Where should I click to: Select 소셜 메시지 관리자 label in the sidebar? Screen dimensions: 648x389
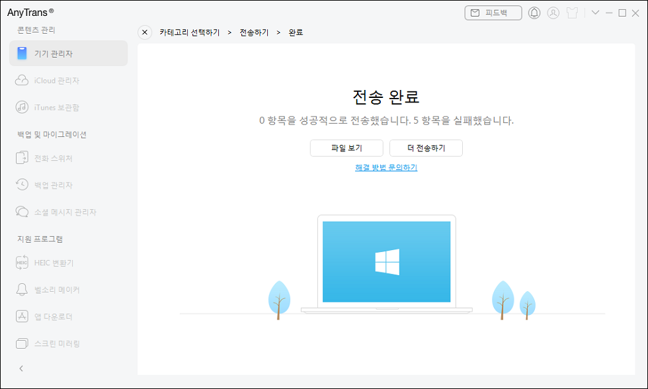click(65, 212)
